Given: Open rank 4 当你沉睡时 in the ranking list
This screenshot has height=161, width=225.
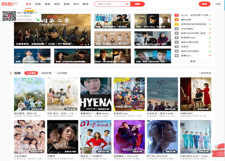Looking at the screenshot, I should (x=187, y=29).
